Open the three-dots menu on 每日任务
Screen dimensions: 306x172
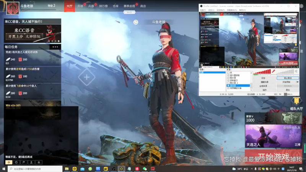click(55, 47)
